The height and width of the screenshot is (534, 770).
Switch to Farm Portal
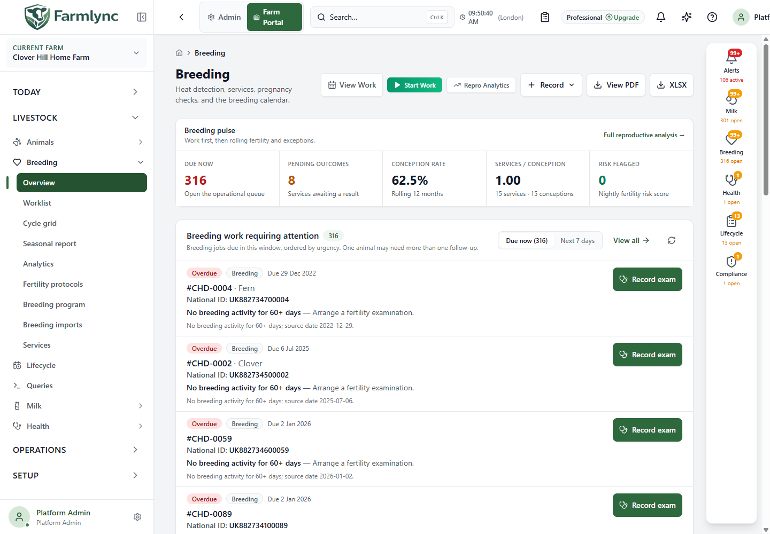click(x=274, y=17)
